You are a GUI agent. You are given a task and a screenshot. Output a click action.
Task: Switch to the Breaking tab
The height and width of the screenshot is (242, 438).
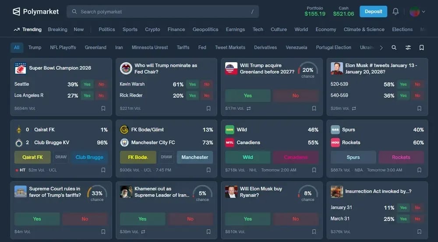(57, 29)
